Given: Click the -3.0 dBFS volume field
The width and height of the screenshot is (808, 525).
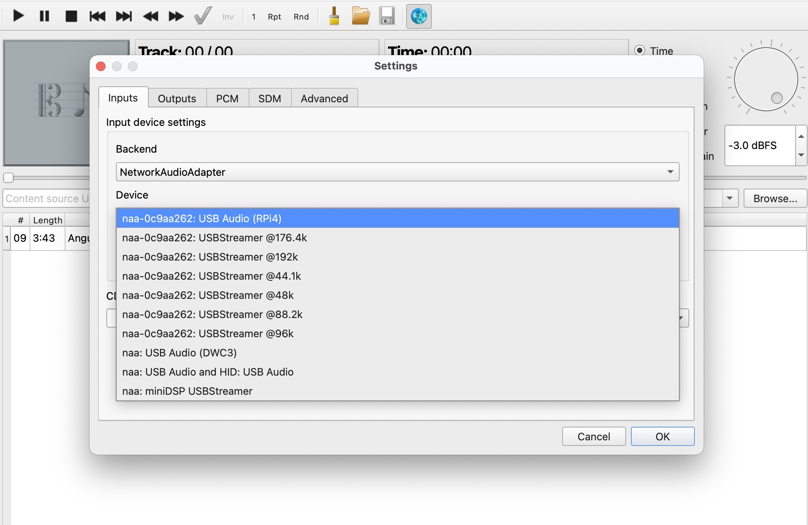Looking at the screenshot, I should [x=760, y=145].
